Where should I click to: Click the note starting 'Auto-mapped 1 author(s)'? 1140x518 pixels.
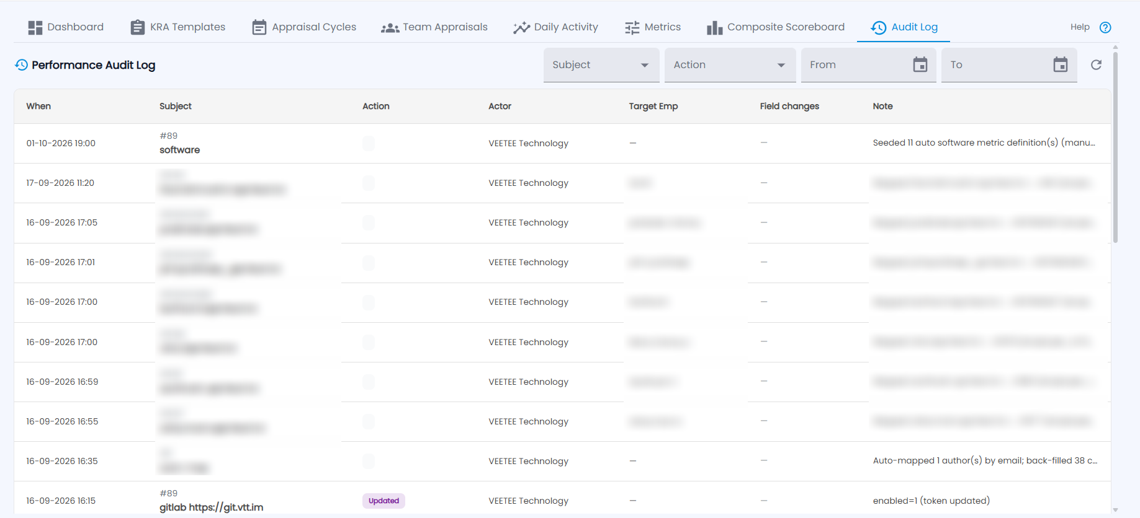[985, 461]
